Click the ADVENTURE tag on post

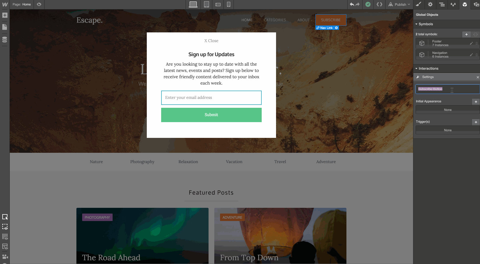click(x=232, y=217)
